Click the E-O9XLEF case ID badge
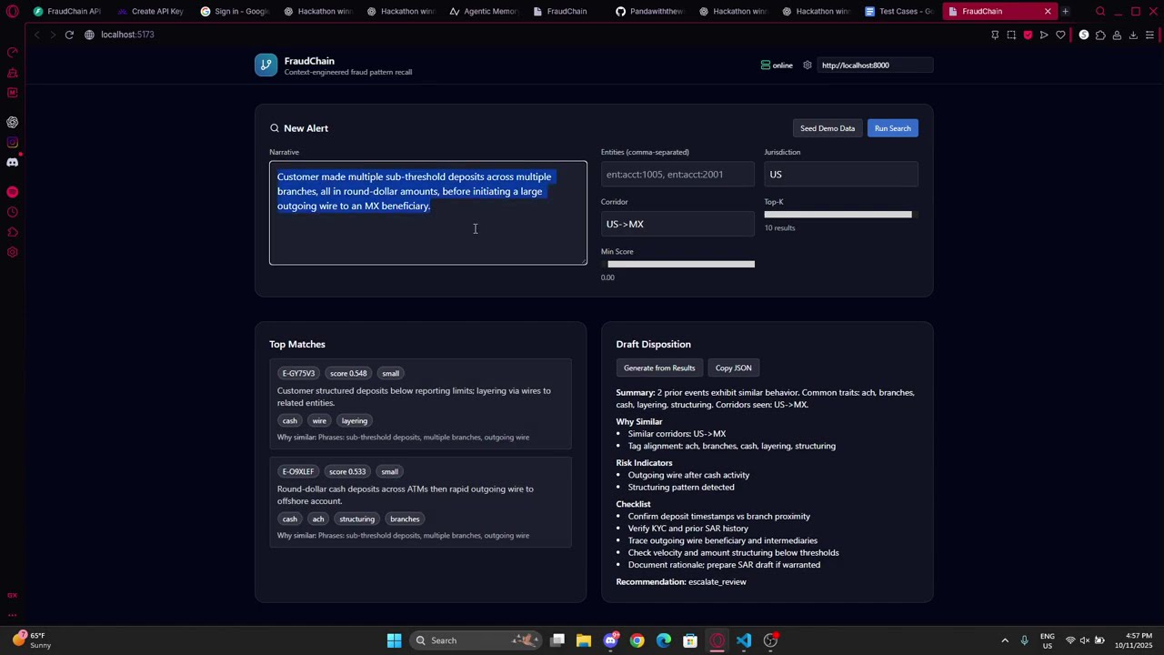 click(298, 471)
